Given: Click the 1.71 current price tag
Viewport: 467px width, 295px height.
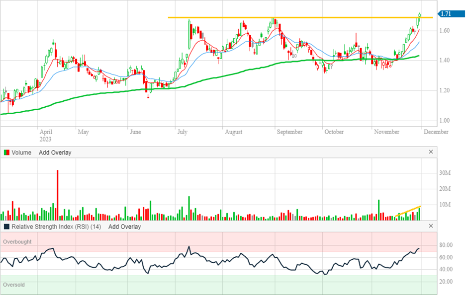Looking at the screenshot, I should [446, 14].
